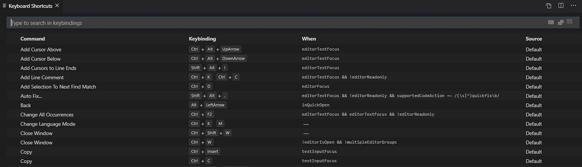This screenshot has width=582, height=167.
Task: Focus the keybindings search field
Action: click(x=249, y=23)
